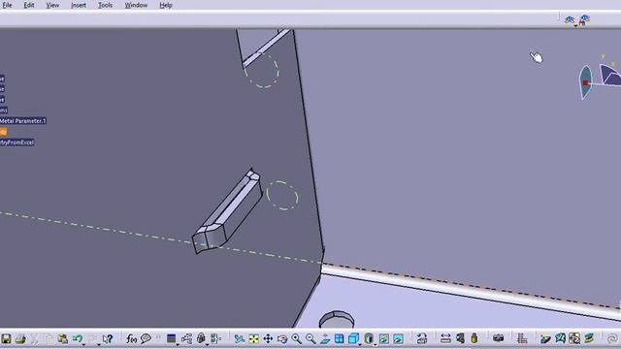This screenshot has height=349, width=621.
Task: Click the update/rotate arrows icon
Action: (422, 338)
